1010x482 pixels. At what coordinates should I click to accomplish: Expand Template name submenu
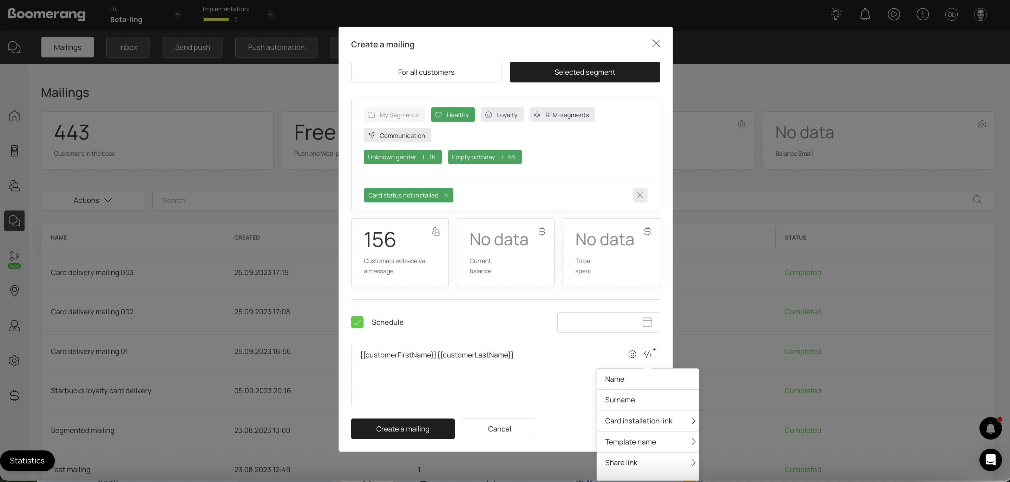(x=647, y=442)
